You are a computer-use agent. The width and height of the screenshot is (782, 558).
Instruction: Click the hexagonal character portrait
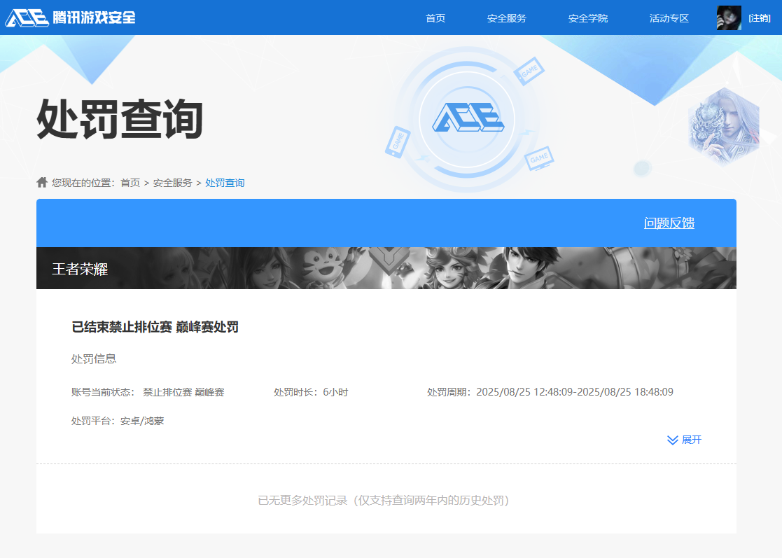[x=723, y=126]
